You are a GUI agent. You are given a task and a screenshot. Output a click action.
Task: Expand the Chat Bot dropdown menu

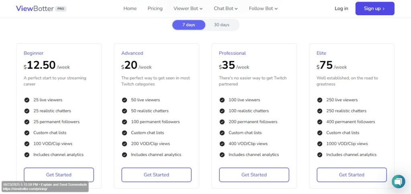coord(226,8)
